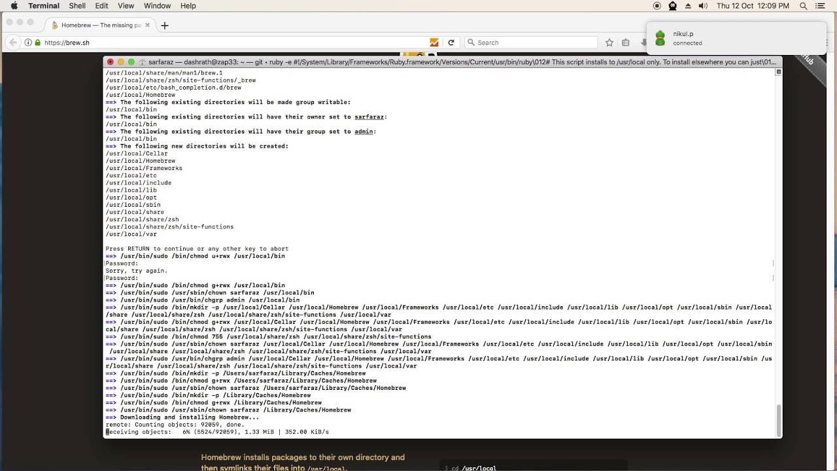Viewport: 837px width, 471px height.
Task: Click 'remote: Counting objects' line
Action: click(x=175, y=425)
